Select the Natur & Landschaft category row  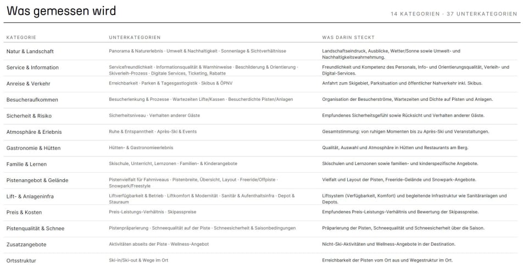pos(260,52)
